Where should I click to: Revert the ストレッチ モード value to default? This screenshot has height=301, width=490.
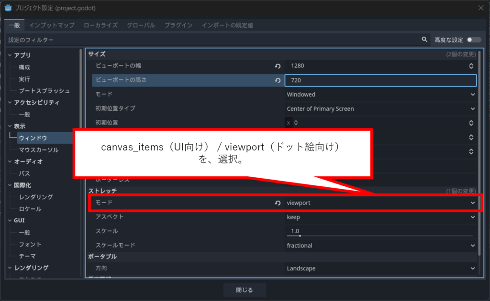pos(278,203)
